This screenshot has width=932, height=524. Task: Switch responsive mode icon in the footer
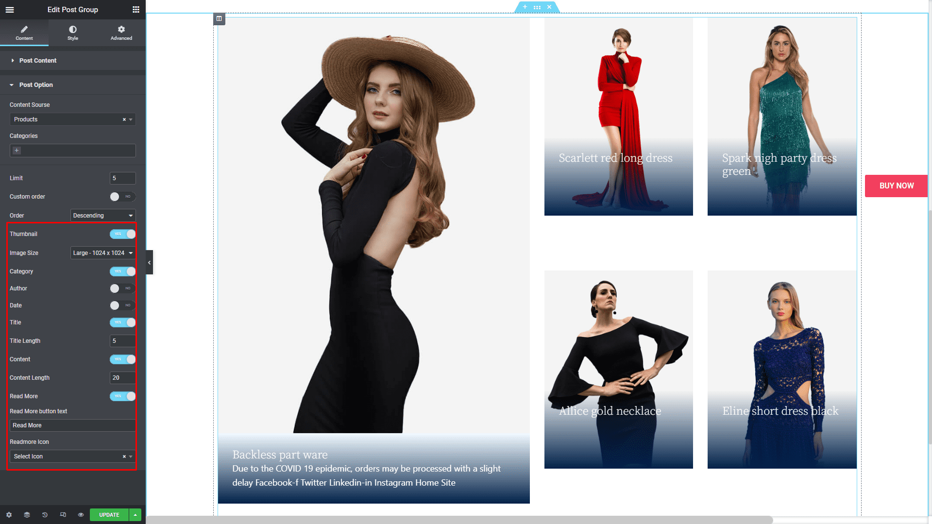click(x=63, y=515)
